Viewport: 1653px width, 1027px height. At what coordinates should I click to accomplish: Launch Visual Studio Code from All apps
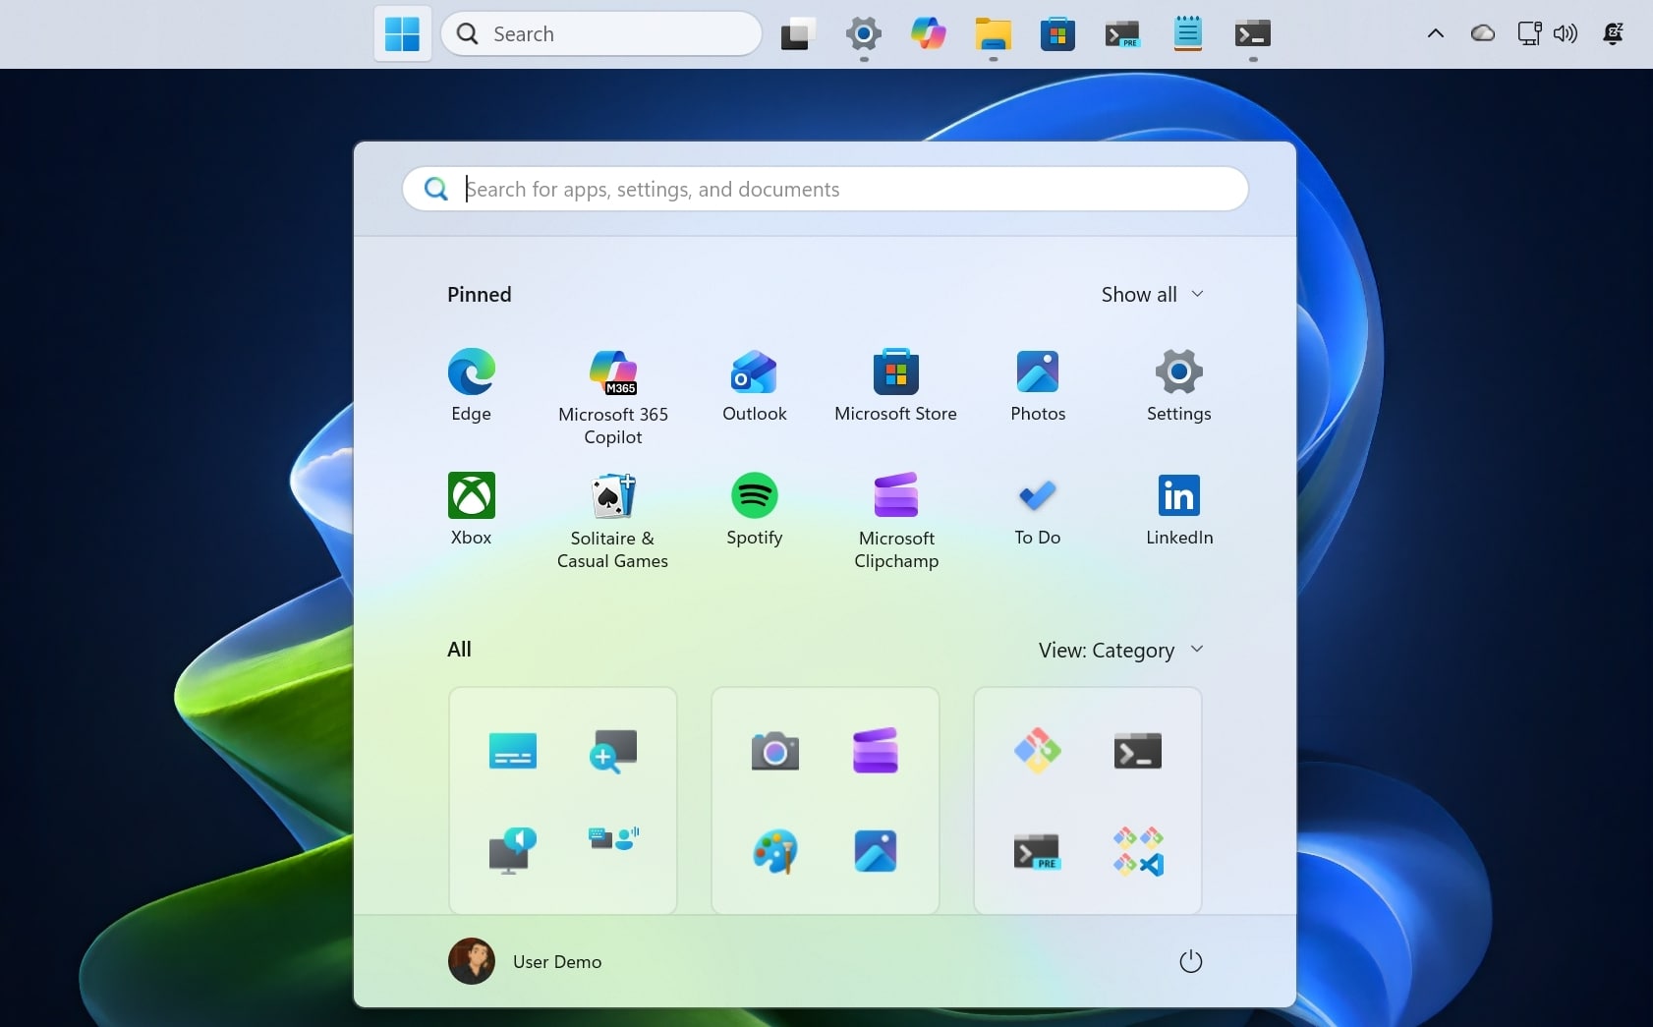[1137, 851]
